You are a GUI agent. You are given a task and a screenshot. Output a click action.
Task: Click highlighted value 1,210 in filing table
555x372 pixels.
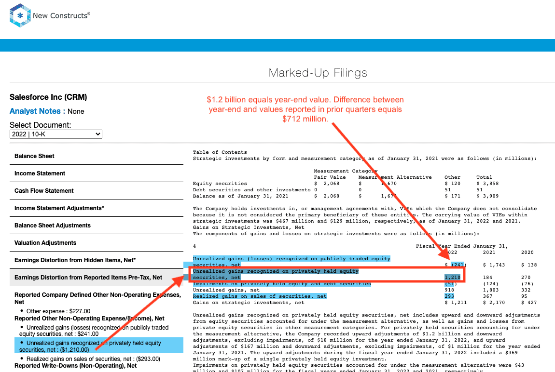(452, 278)
